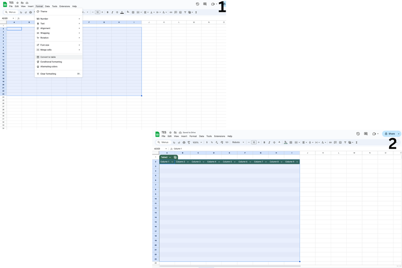The height and width of the screenshot is (268, 402).
Task: Toggle bold in the lower window toolbar
Action: (264, 143)
